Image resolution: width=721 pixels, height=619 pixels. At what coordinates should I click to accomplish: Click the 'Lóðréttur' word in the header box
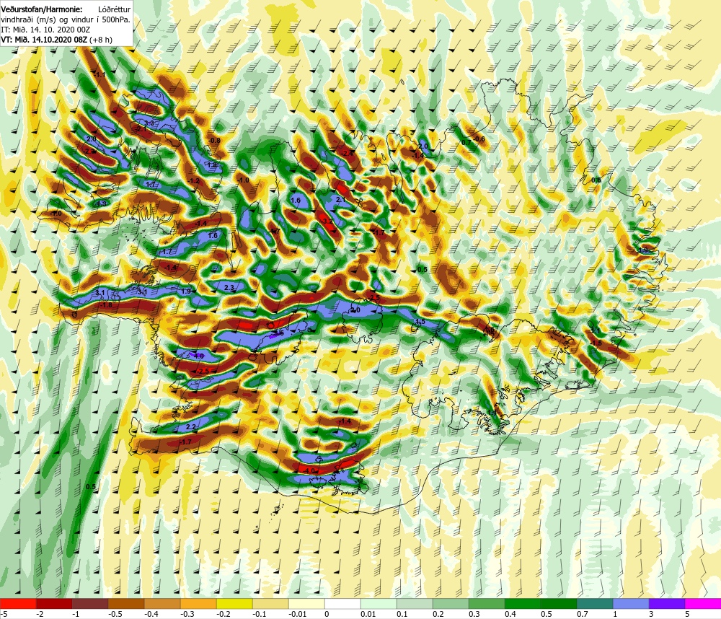coord(114,9)
